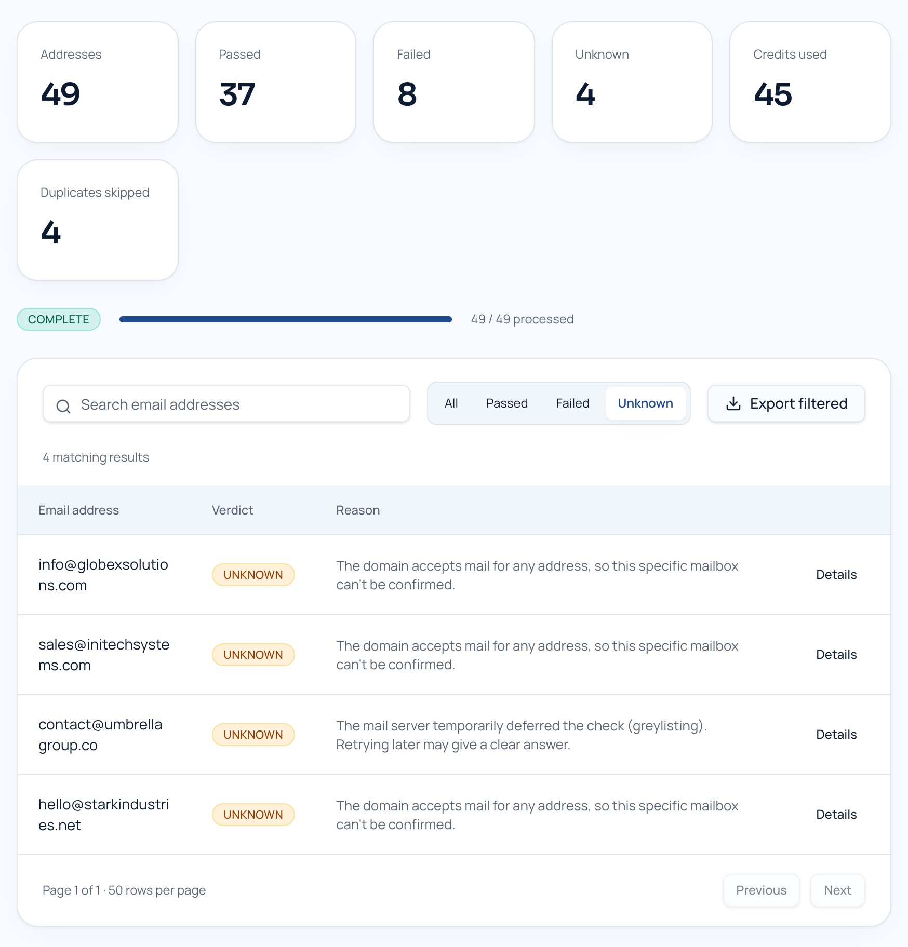This screenshot has width=908, height=947.
Task: Switch to the Passed filter tab
Action: coord(506,403)
